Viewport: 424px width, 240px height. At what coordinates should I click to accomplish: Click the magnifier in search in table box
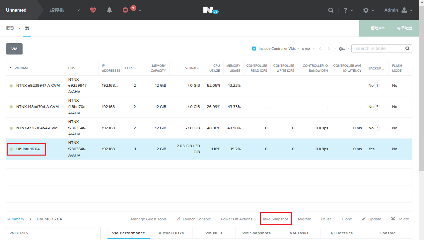click(407, 49)
